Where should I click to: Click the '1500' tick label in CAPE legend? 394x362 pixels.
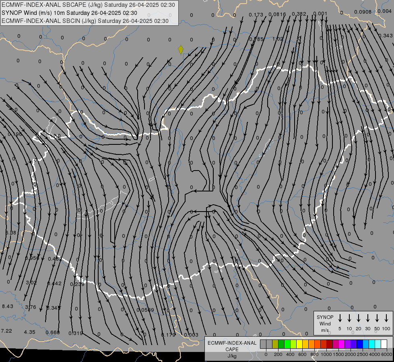pos(338,354)
